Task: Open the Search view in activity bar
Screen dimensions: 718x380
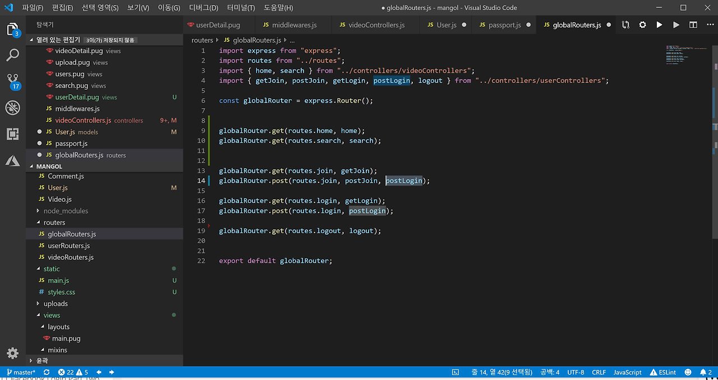Action: tap(12, 55)
